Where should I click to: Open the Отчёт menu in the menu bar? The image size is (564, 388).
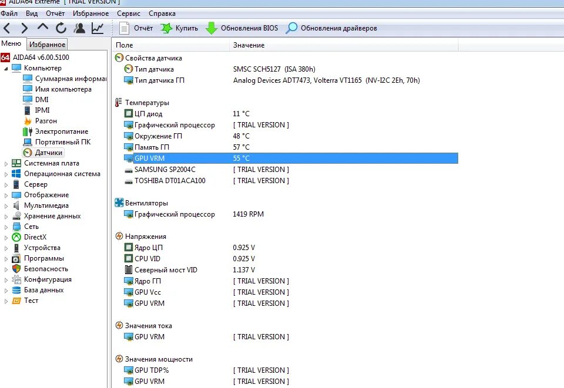click(x=55, y=14)
